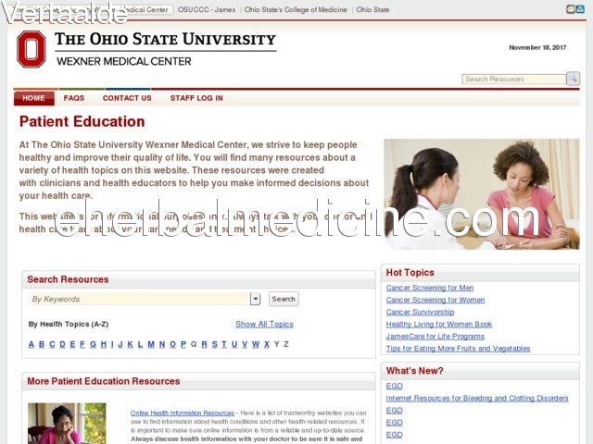
Task: Open the Ohio State top link
Action: tap(372, 10)
